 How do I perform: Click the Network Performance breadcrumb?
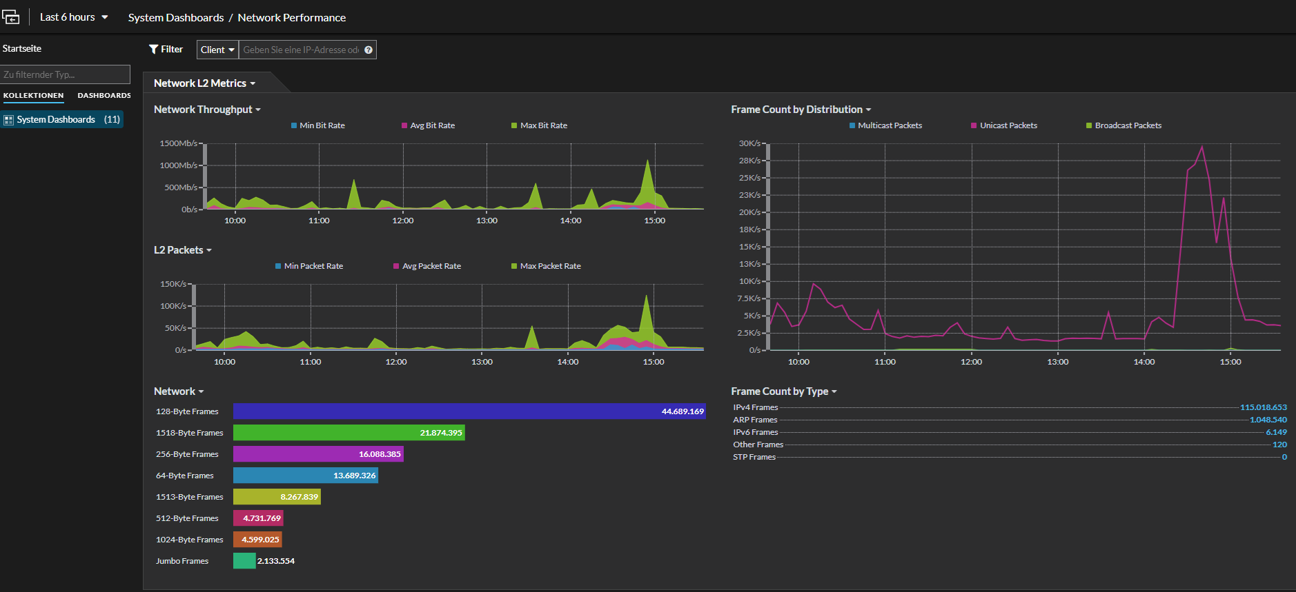[x=292, y=17]
